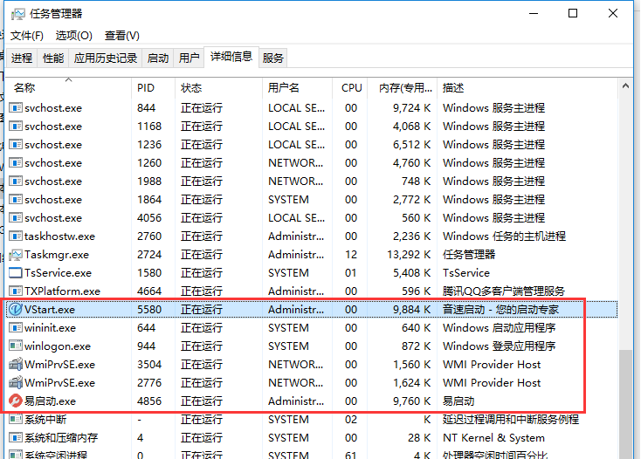Select the TsService.exe process name
Viewport: 641px width, 459px height.
coord(58,273)
